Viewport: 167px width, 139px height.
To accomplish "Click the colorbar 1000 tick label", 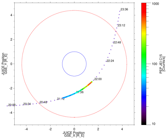I will (x=155, y=4).
